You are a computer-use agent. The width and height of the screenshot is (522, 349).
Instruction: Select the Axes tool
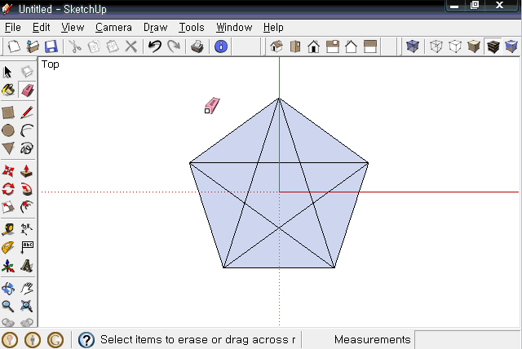[8, 266]
